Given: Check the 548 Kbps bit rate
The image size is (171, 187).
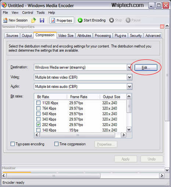Looking at the screenshot, I should coord(38,114).
